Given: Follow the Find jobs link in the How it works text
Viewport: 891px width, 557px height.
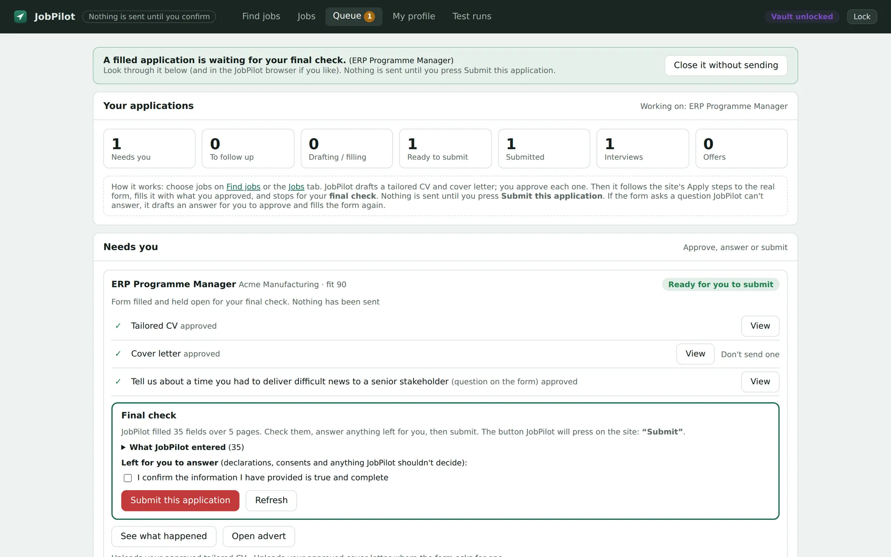Looking at the screenshot, I should (243, 187).
